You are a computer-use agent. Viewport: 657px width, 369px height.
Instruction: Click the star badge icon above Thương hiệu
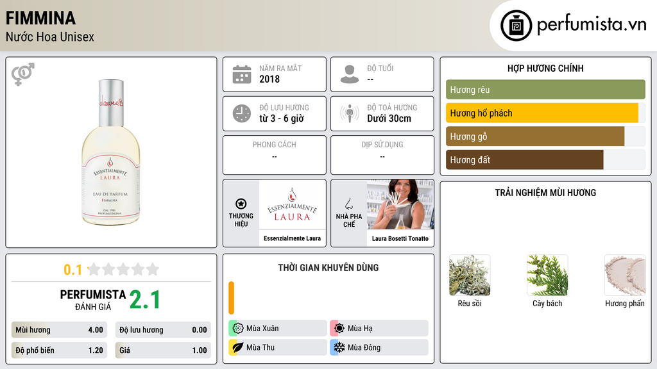[x=241, y=204]
